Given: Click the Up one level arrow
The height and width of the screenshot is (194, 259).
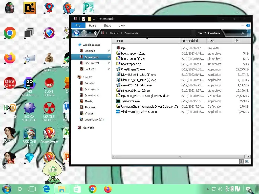Looking at the screenshot, I should pos(96,33).
